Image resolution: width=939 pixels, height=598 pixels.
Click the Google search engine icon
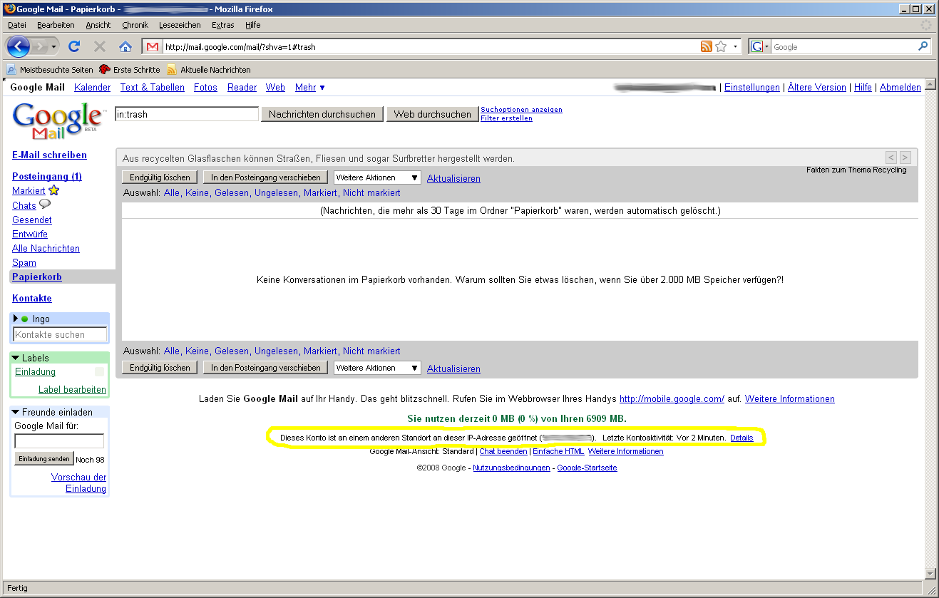pos(757,47)
